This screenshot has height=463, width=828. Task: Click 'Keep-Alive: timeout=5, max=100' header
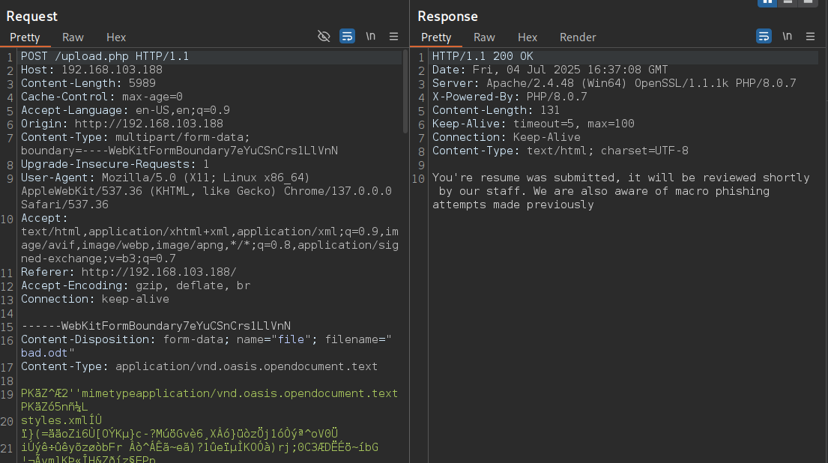click(534, 124)
